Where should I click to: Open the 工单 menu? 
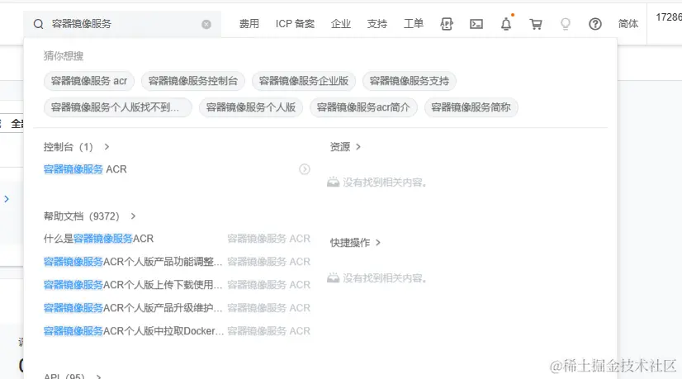point(413,24)
